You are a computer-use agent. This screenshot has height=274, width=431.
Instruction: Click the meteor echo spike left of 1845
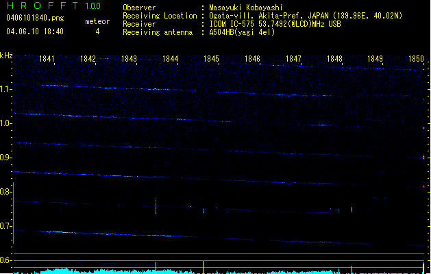(x=203, y=211)
